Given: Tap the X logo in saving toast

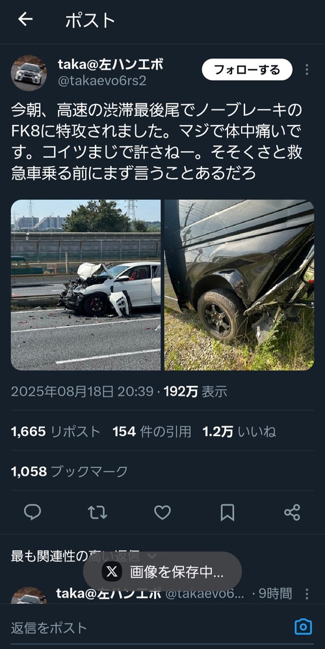Looking at the screenshot, I should click(x=112, y=572).
